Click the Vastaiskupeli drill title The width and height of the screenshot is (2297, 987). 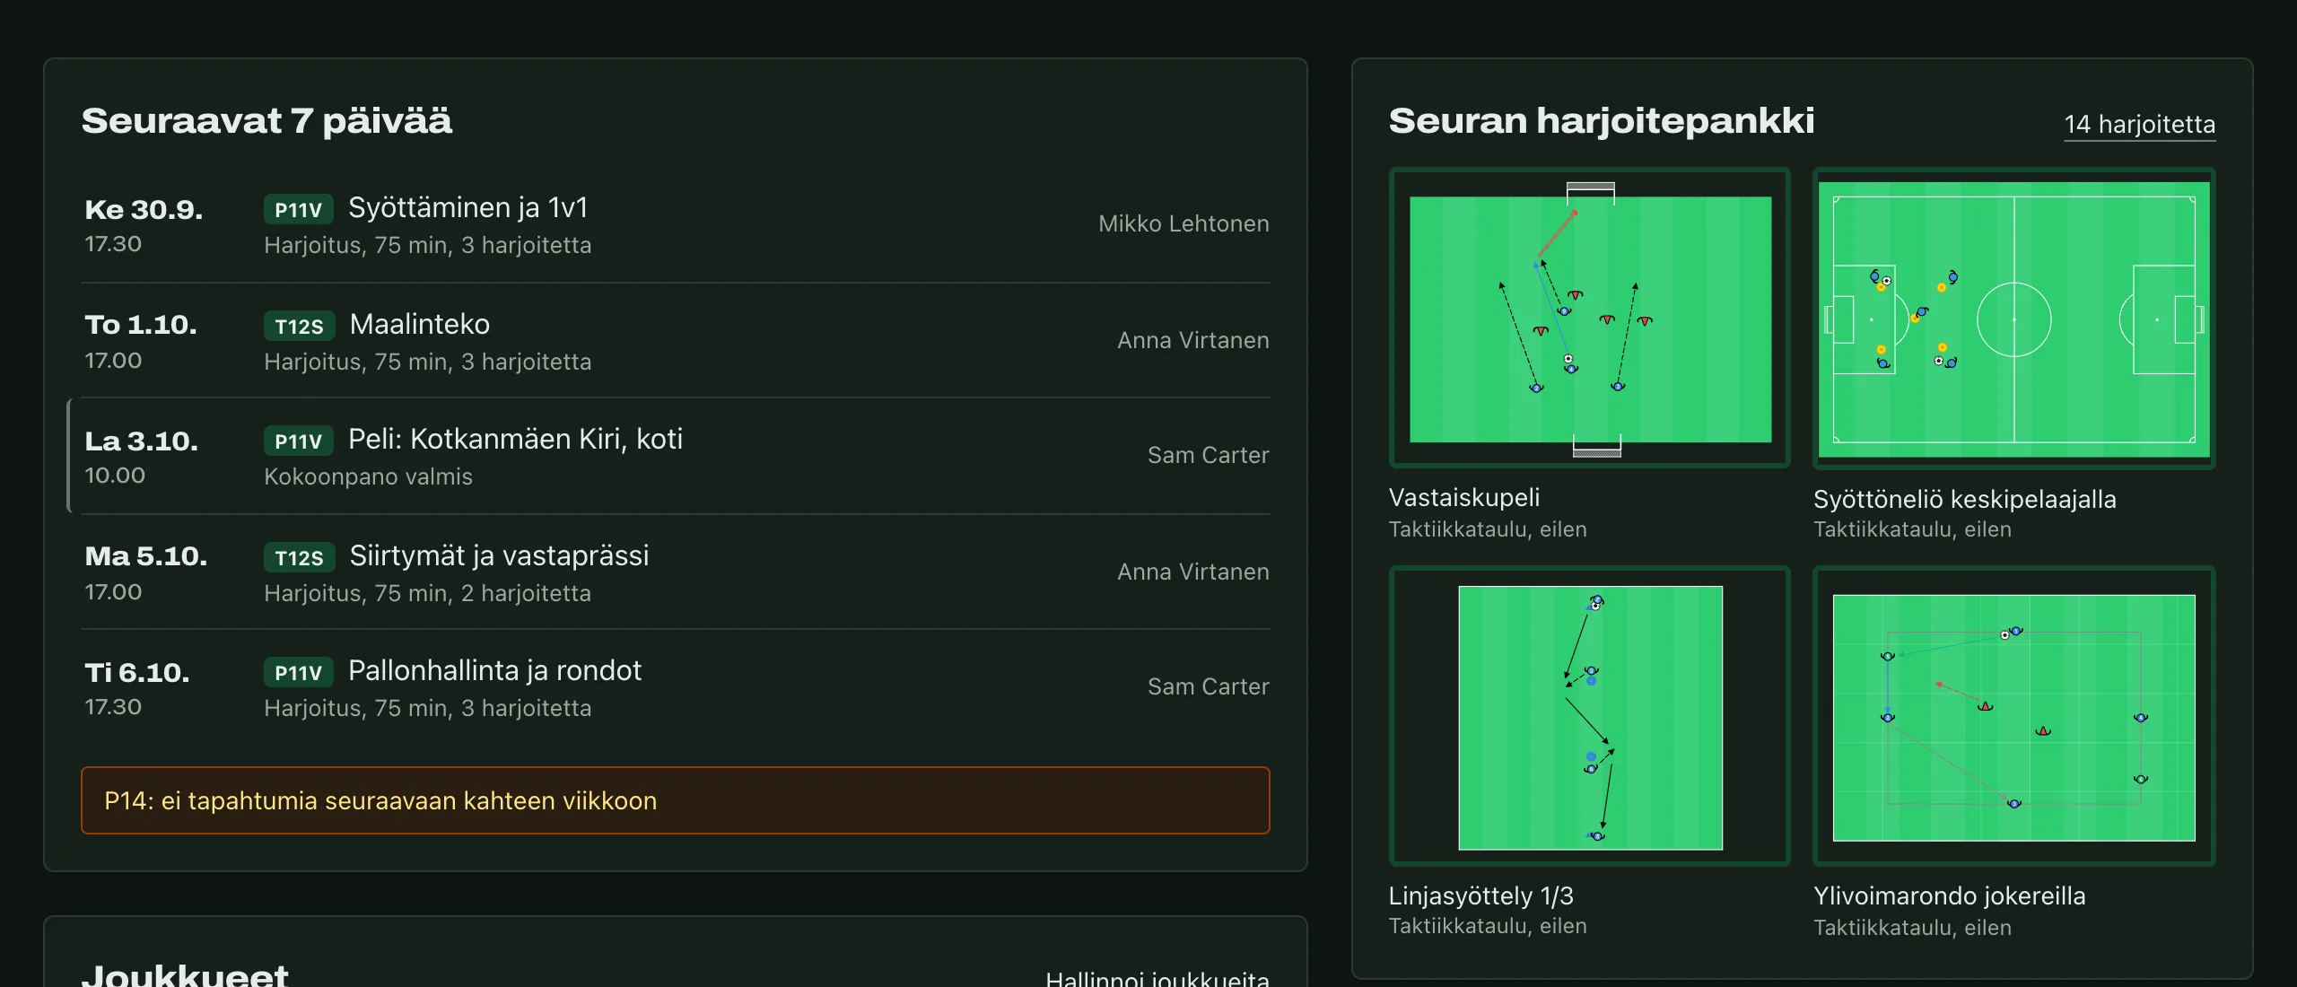coord(1463,497)
